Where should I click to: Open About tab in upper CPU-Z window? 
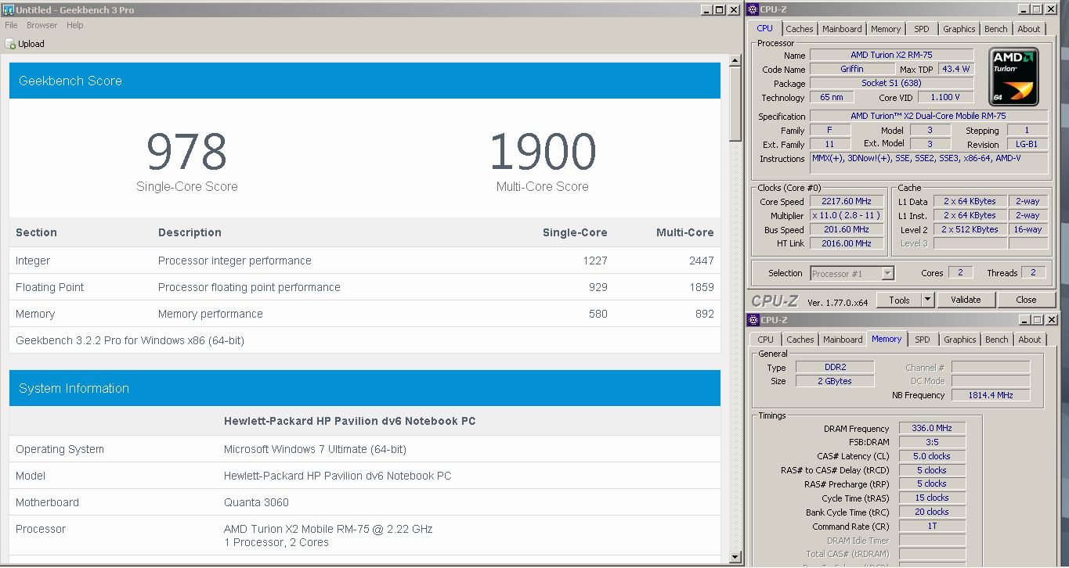[1029, 29]
